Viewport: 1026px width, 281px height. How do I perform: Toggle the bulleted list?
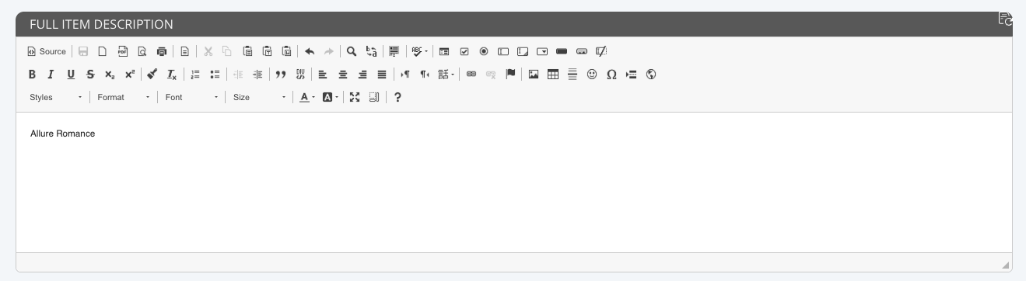[x=215, y=75]
